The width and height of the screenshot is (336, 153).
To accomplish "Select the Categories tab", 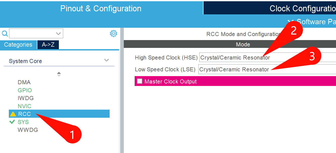I will 18,45.
